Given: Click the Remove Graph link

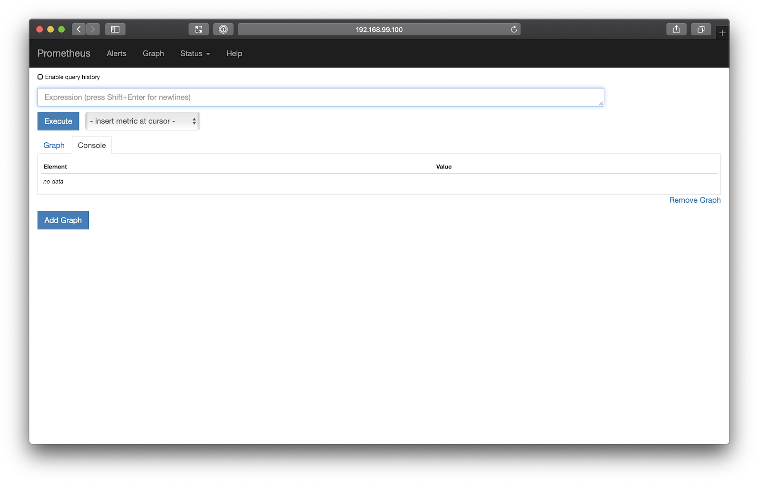Looking at the screenshot, I should click(x=695, y=200).
